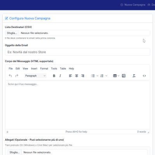Screen dimensions: 155x155
Task: Open the Format menu
Action: [x=44, y=69]
